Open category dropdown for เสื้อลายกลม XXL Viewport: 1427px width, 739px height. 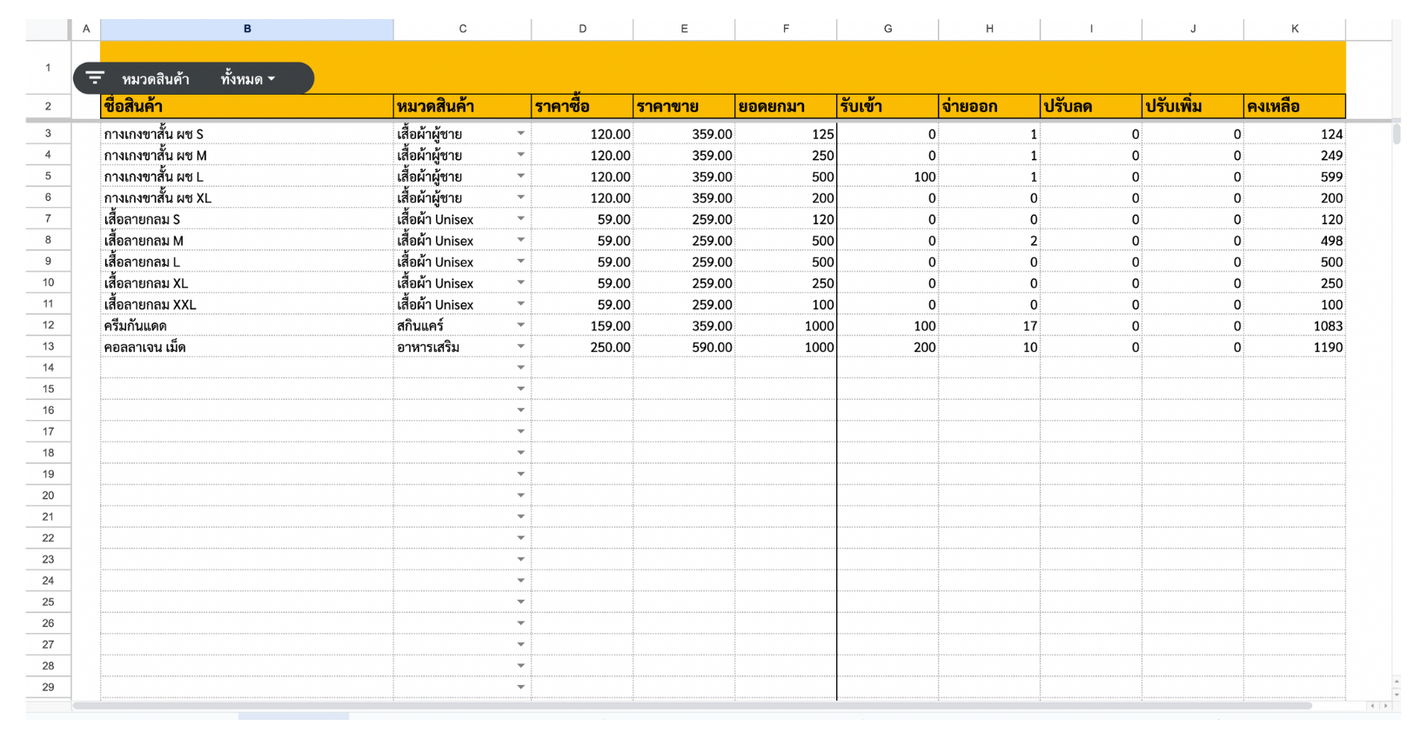(x=521, y=303)
